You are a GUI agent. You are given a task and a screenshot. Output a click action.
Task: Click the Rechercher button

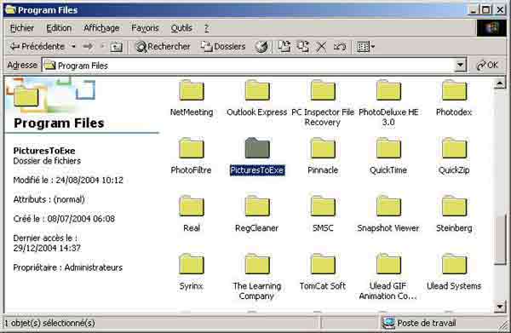pyautogui.click(x=163, y=47)
